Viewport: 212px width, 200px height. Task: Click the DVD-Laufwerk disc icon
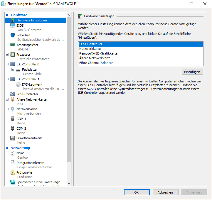18,84
